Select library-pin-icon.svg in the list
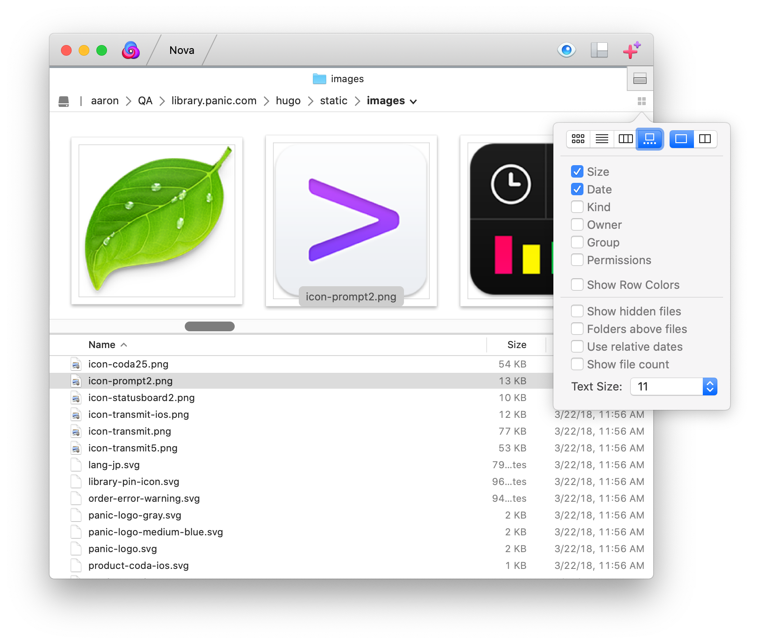 click(x=133, y=481)
